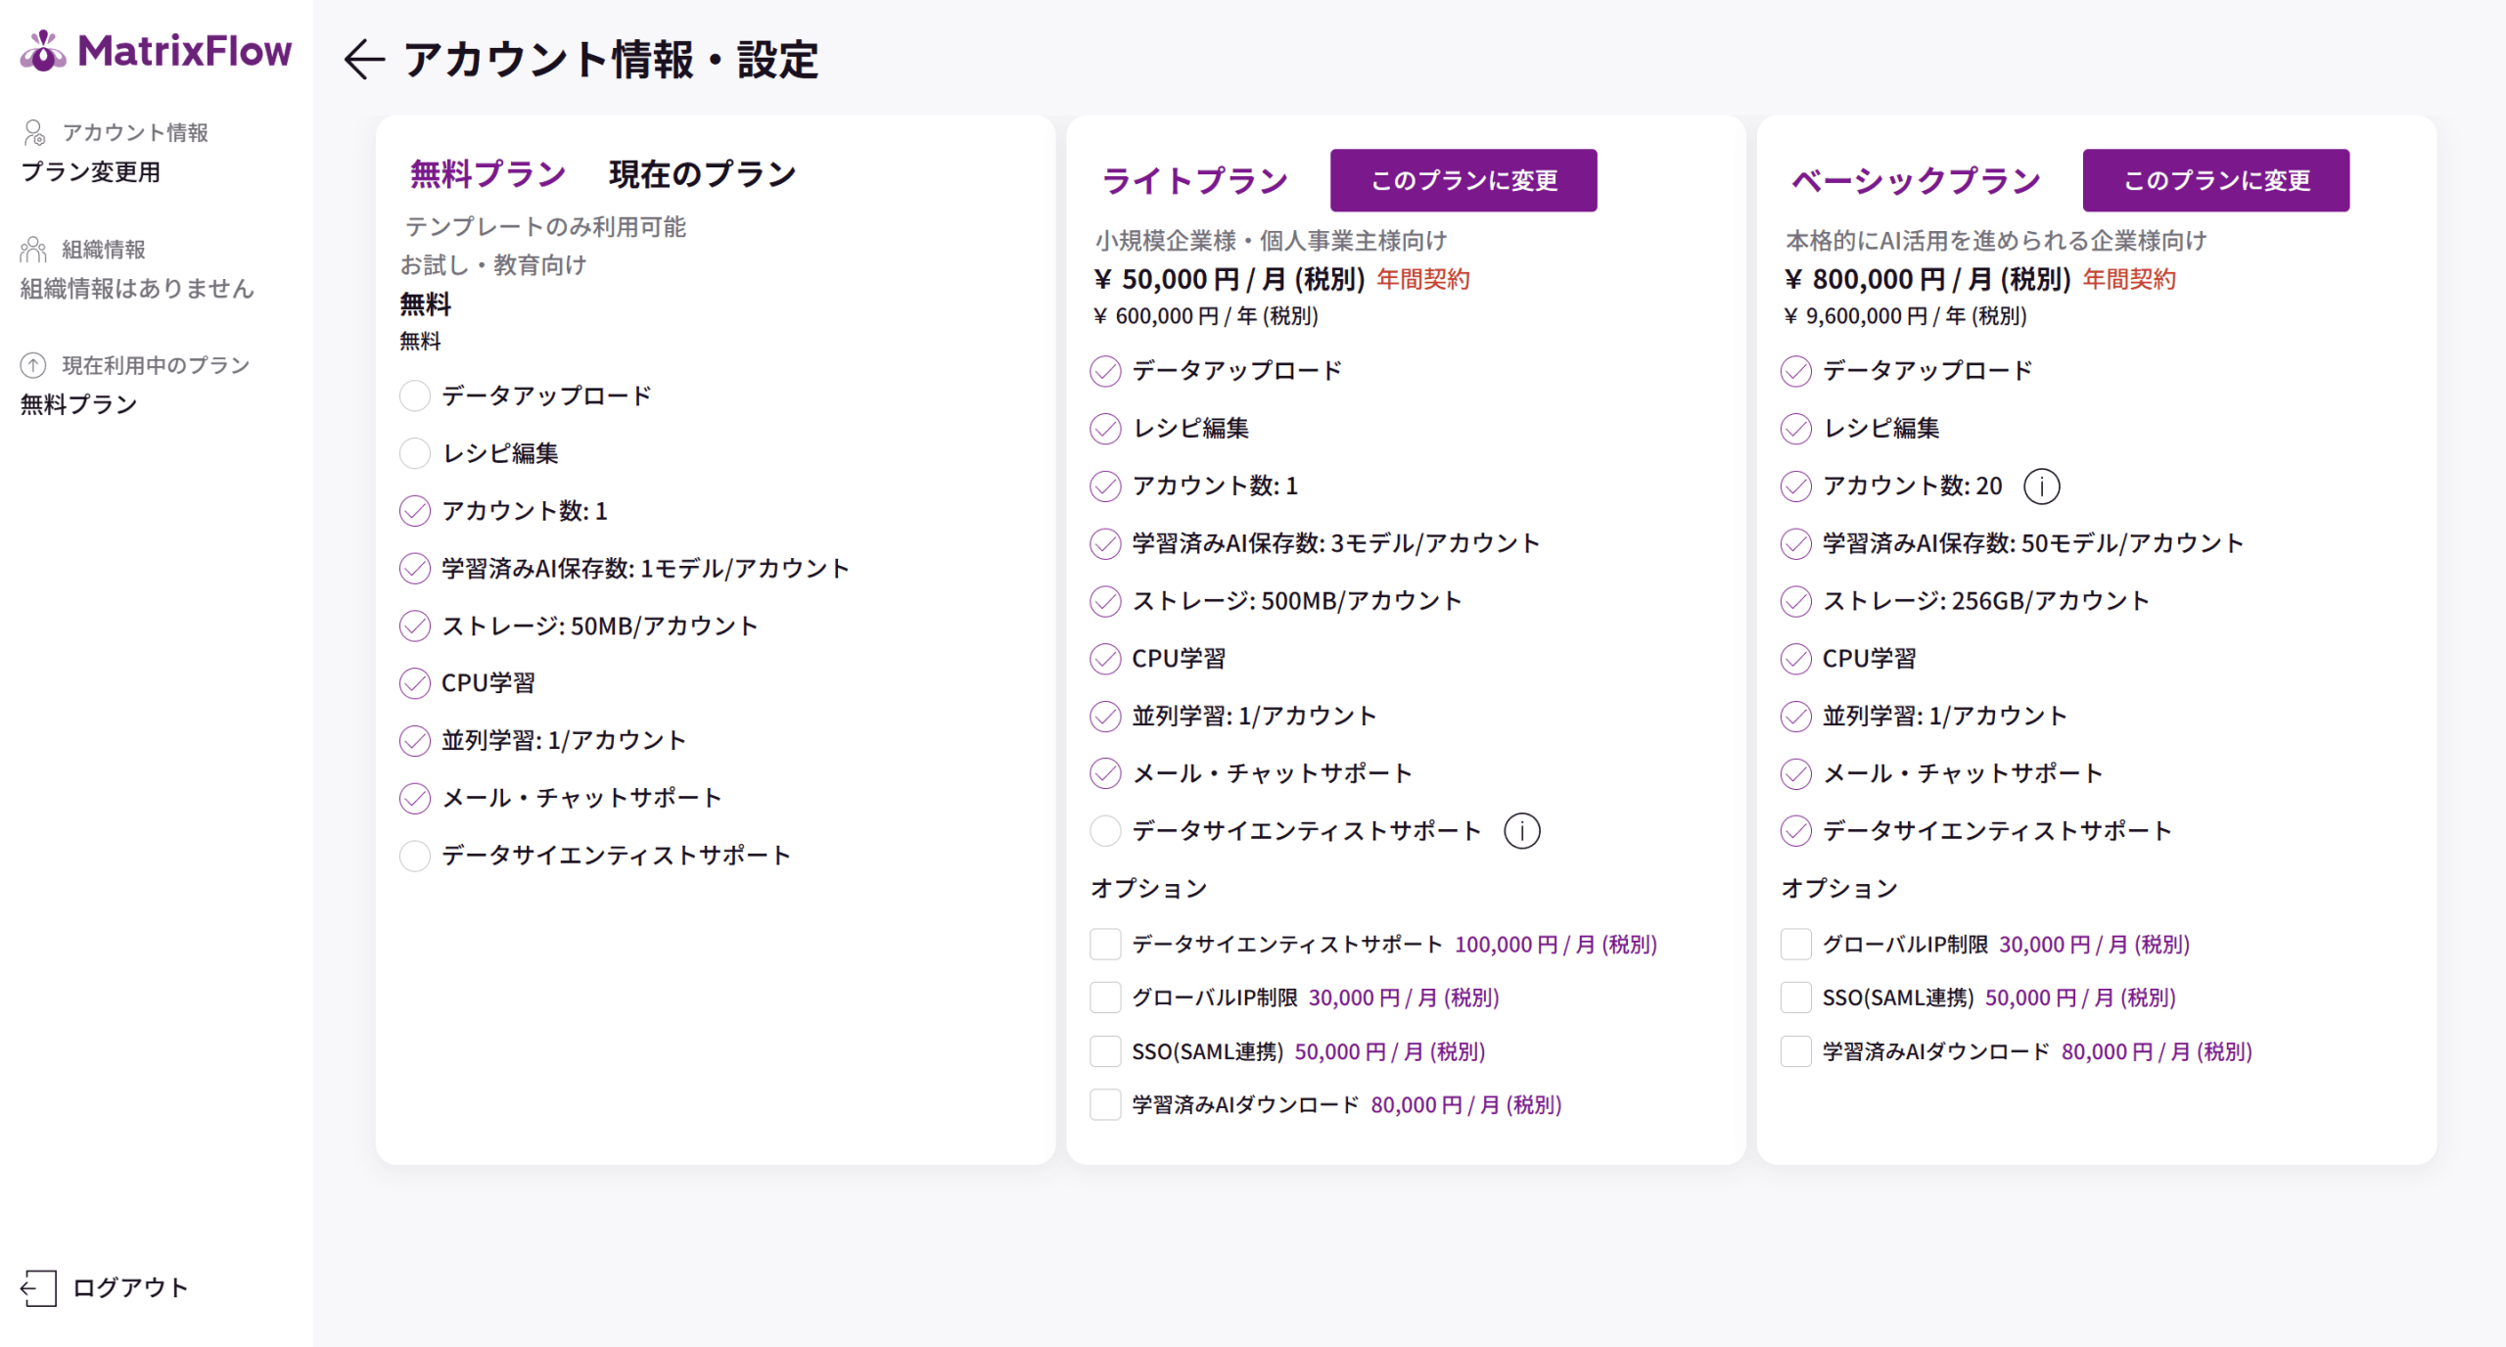The width and height of the screenshot is (2506, 1347).
Task: Open アカウント情報 in the sidebar
Action: [x=135, y=132]
